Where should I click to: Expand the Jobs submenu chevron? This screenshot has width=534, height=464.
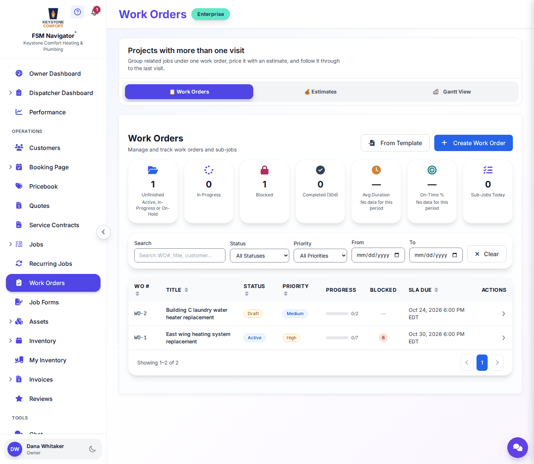coord(10,244)
